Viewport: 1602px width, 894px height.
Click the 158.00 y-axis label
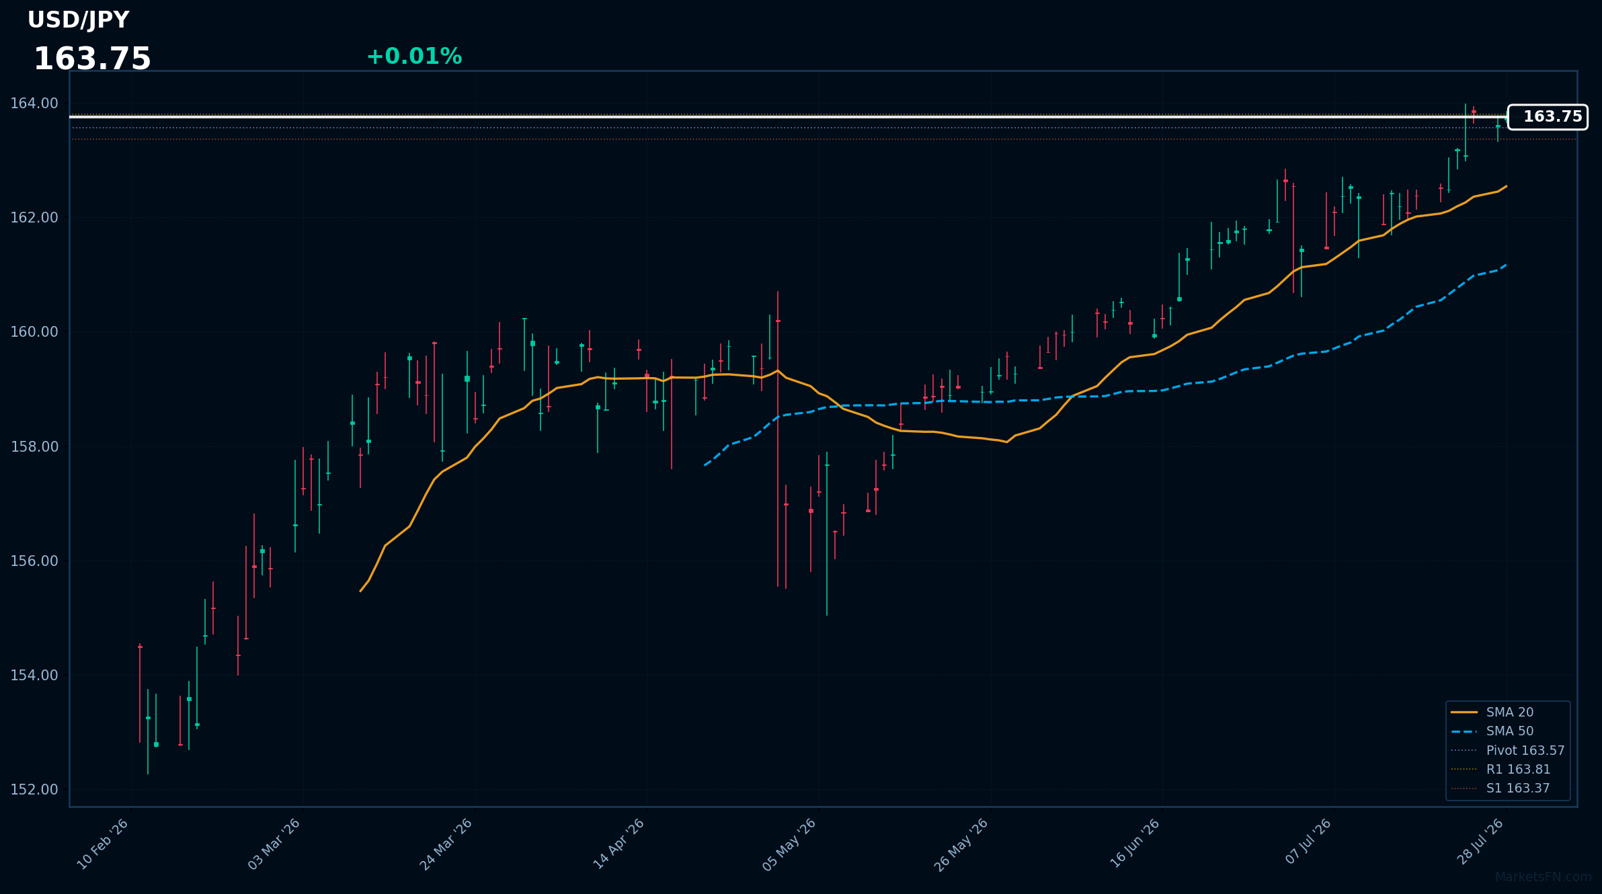pos(34,446)
